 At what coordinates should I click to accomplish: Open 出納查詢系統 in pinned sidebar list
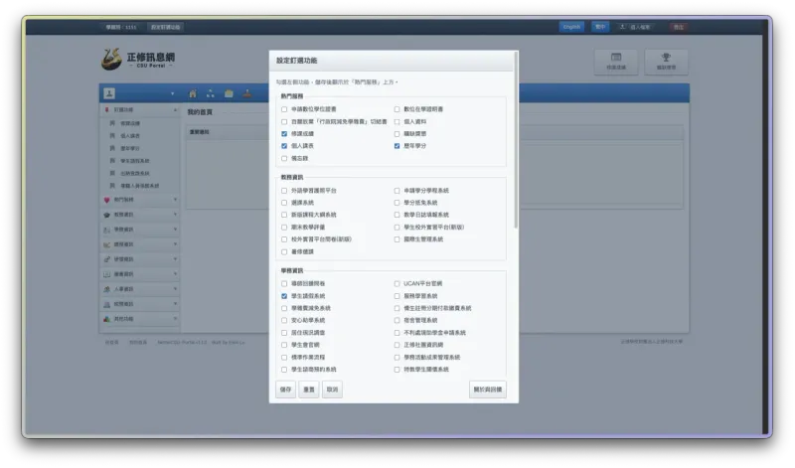click(135, 173)
